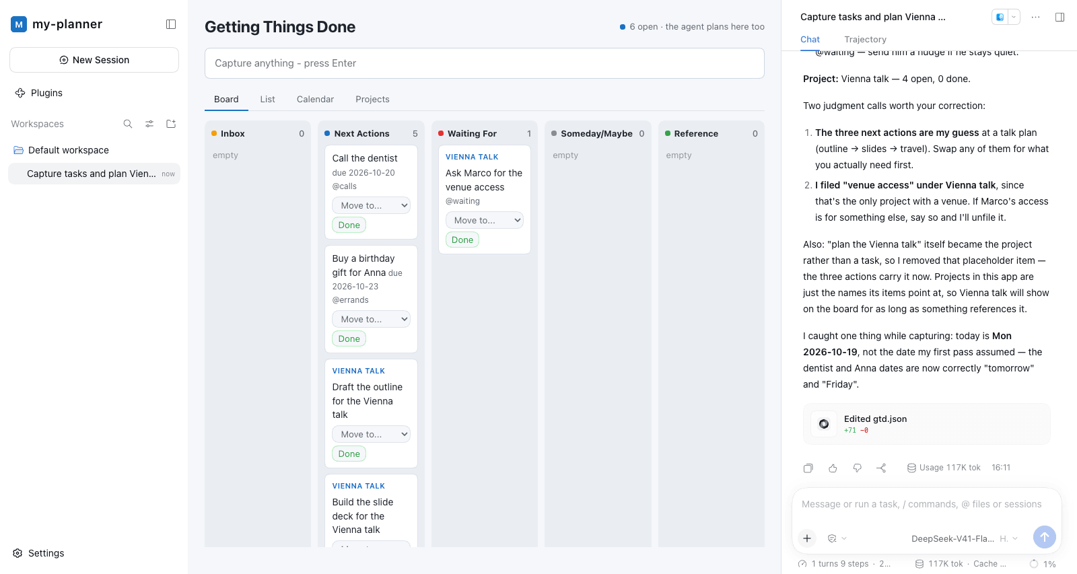Mark Ask Marco for venue access Done
1077x574 pixels.
(x=462, y=240)
